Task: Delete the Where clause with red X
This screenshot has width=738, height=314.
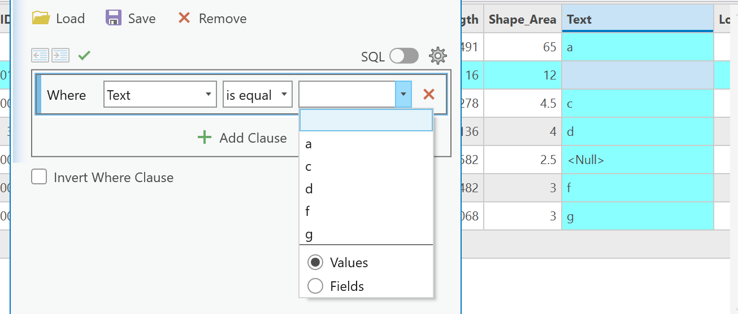Action: [x=429, y=95]
